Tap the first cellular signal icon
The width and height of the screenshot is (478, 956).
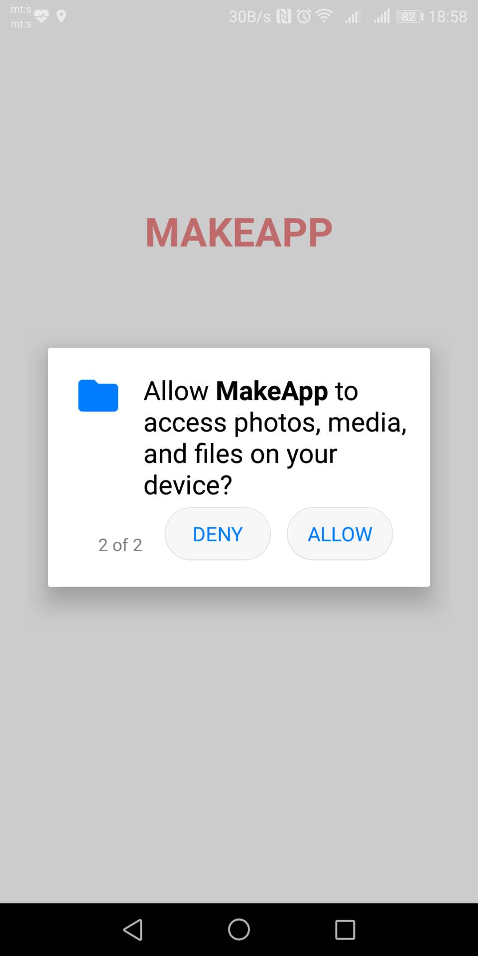point(353,16)
